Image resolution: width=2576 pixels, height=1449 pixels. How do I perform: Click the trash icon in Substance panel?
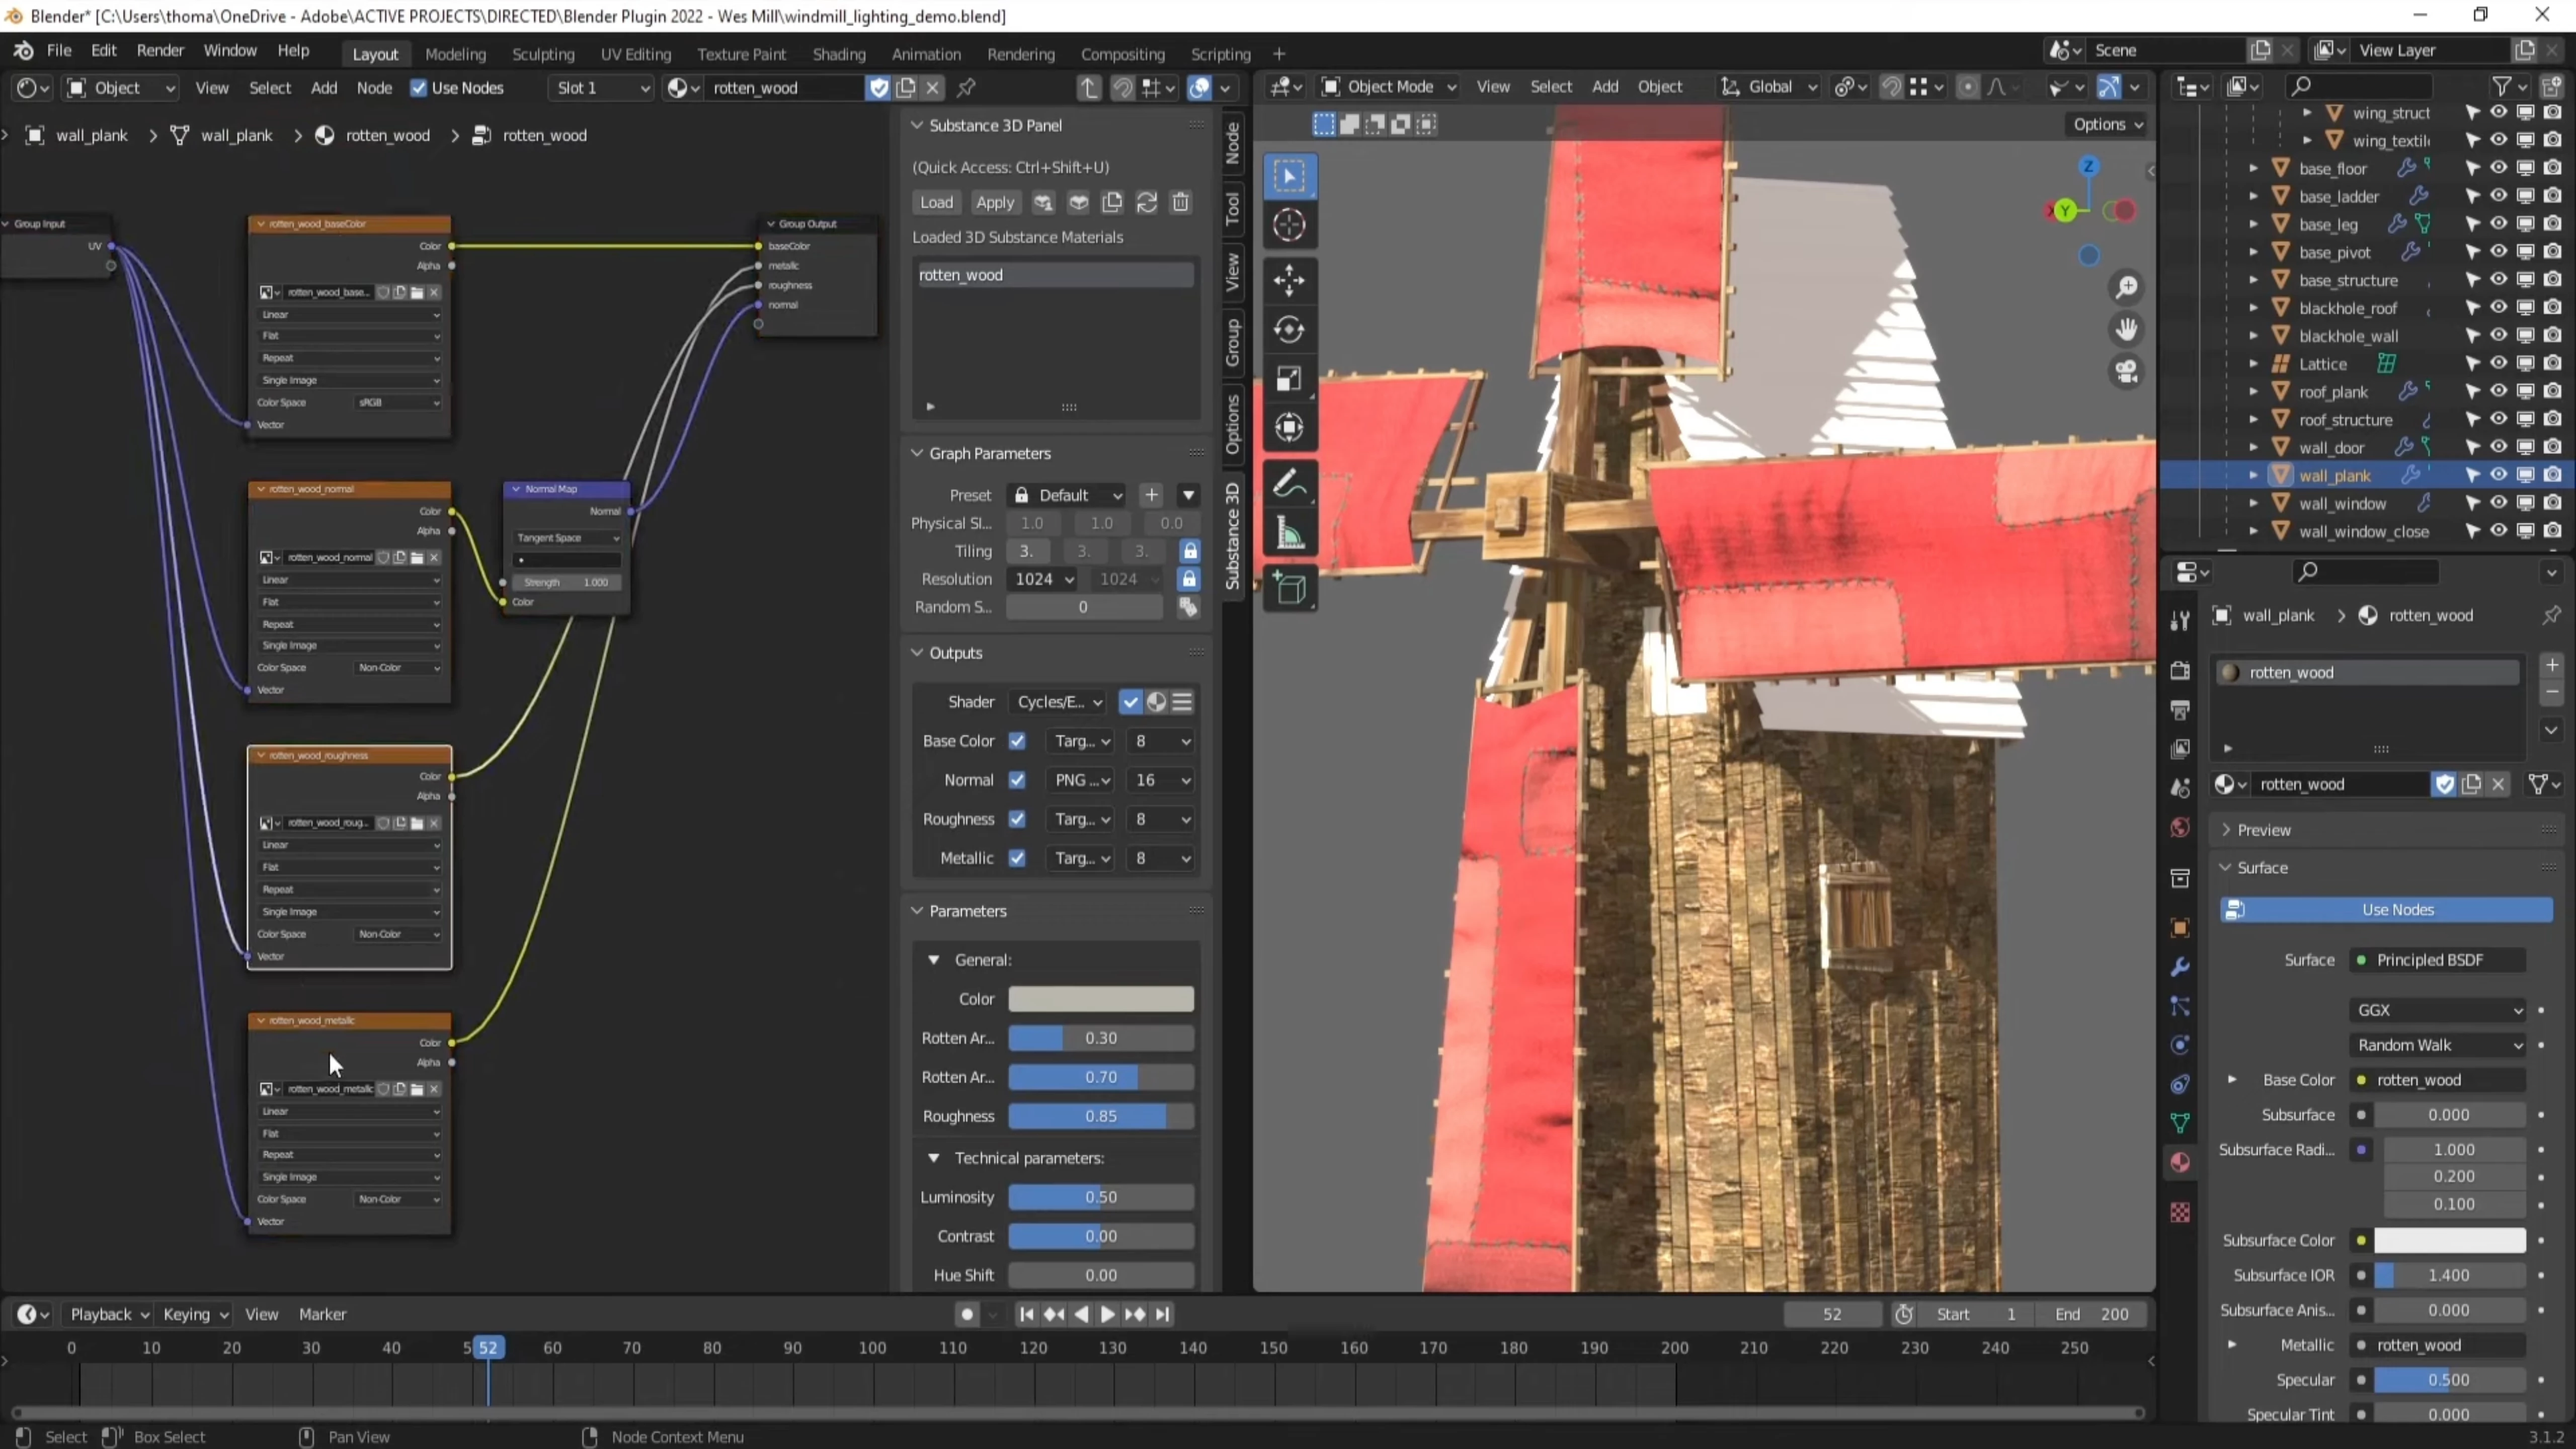point(1181,202)
